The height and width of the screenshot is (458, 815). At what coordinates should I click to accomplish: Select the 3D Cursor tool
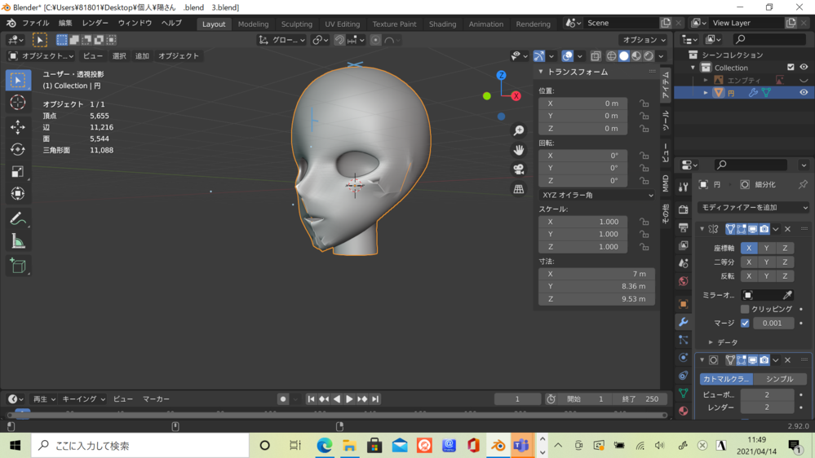point(18,103)
